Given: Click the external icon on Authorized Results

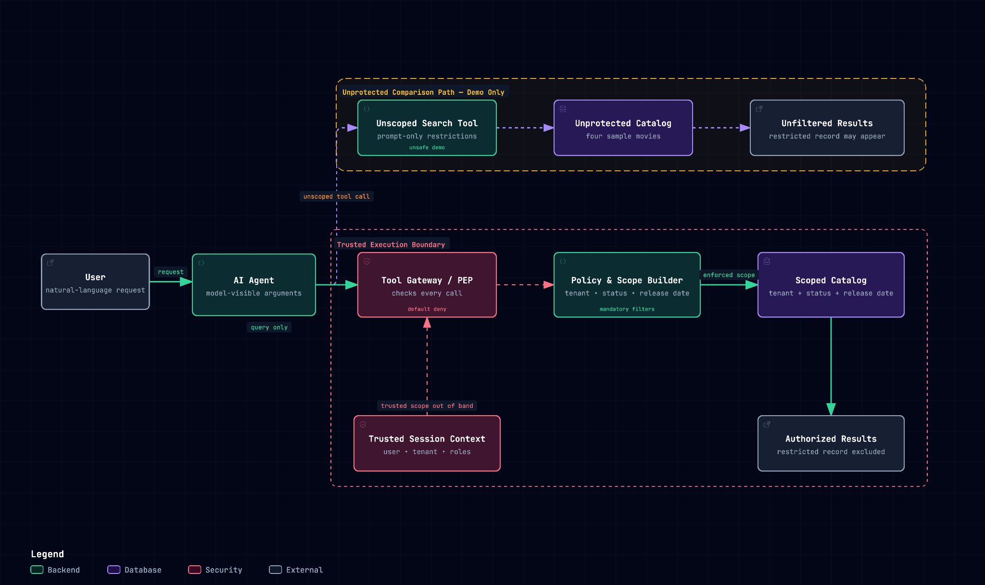Looking at the screenshot, I should pos(767,424).
